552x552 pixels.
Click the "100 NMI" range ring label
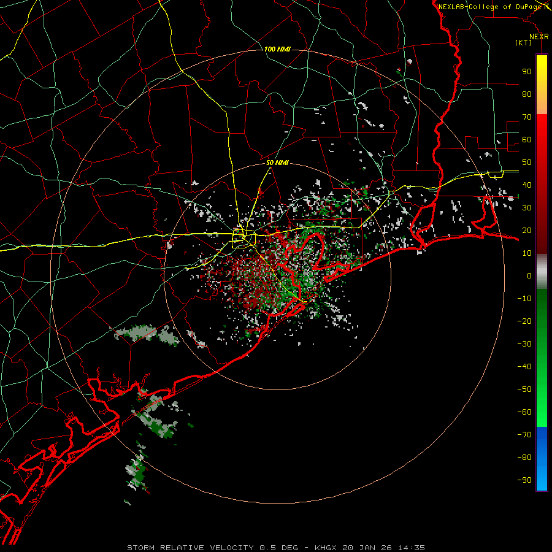(277, 49)
